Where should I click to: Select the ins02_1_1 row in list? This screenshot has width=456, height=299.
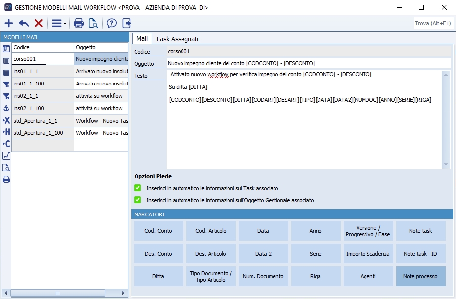tap(43, 96)
